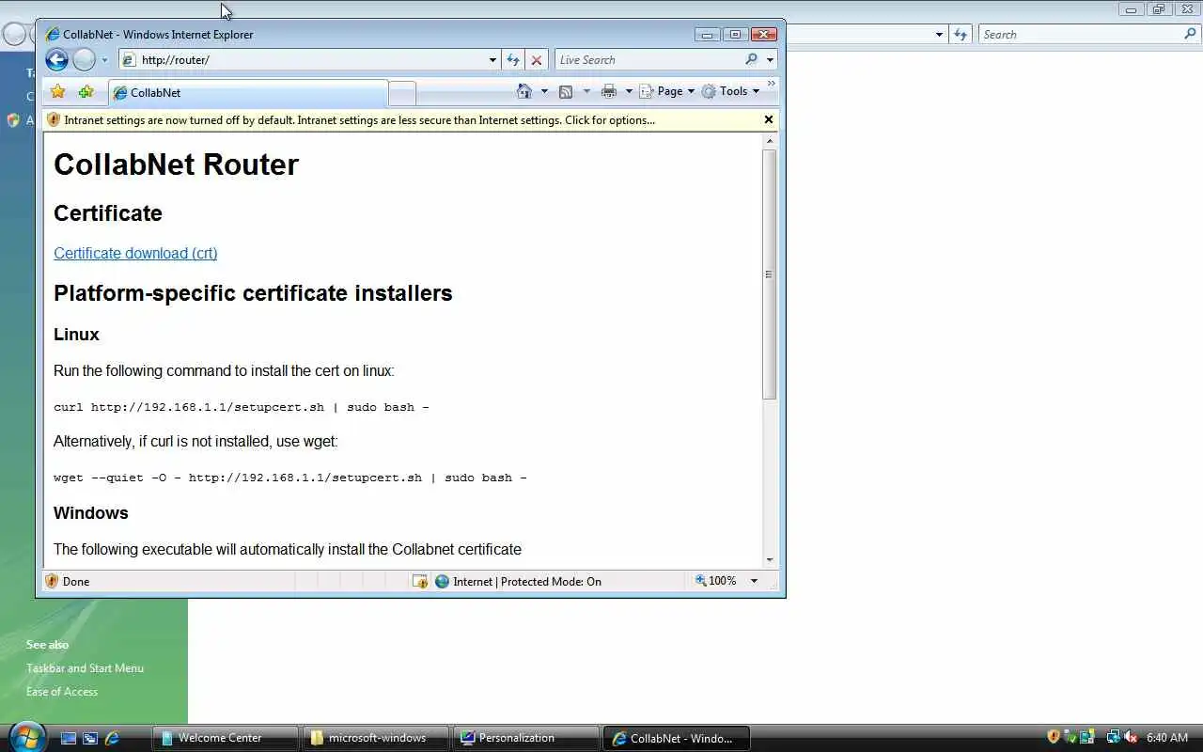Viewport: 1203px width, 752px height.
Task: Click the Search box in background window
Action: point(1081,35)
